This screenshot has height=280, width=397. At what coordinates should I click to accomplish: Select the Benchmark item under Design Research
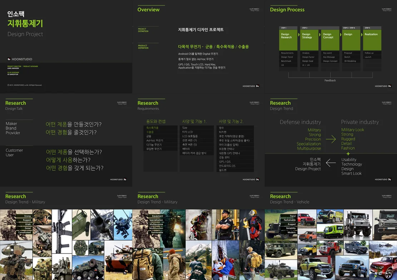click(286, 61)
